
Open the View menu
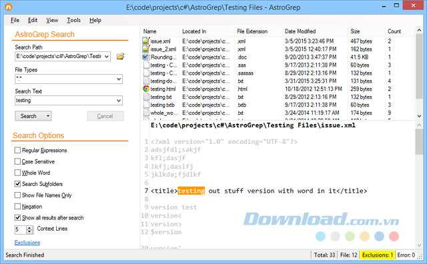[x=52, y=20]
